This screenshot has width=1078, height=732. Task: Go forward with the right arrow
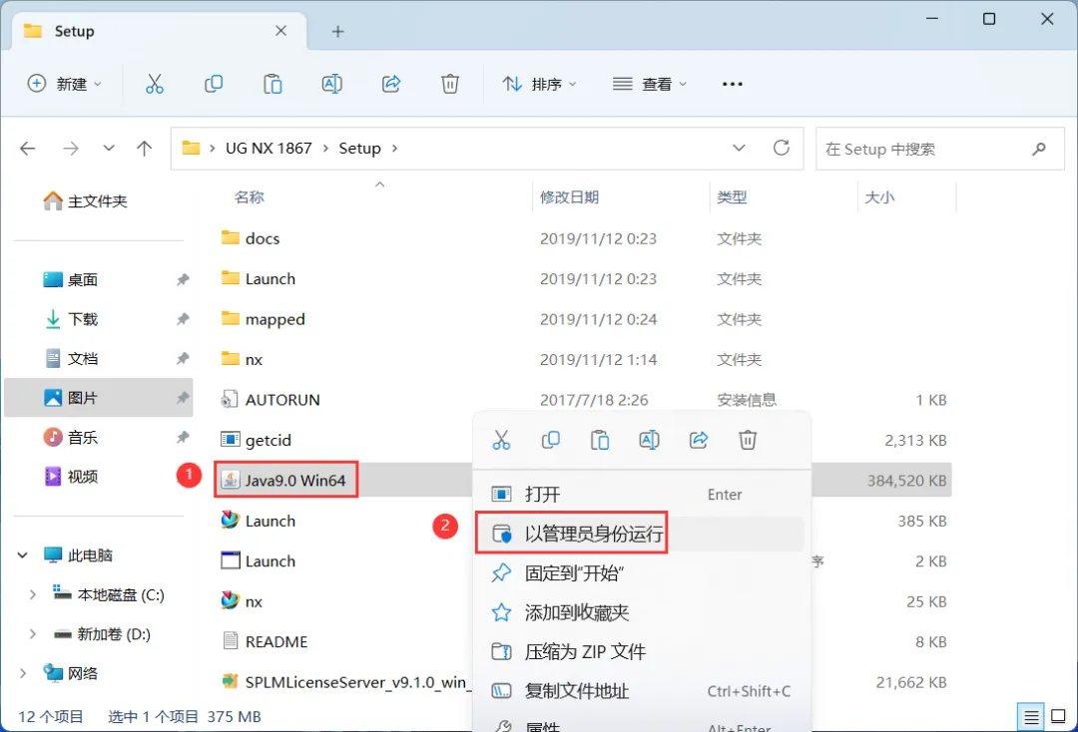pos(71,149)
